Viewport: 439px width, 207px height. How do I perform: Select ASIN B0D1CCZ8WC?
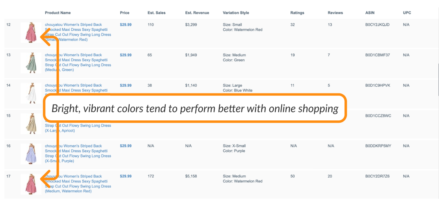(378, 116)
